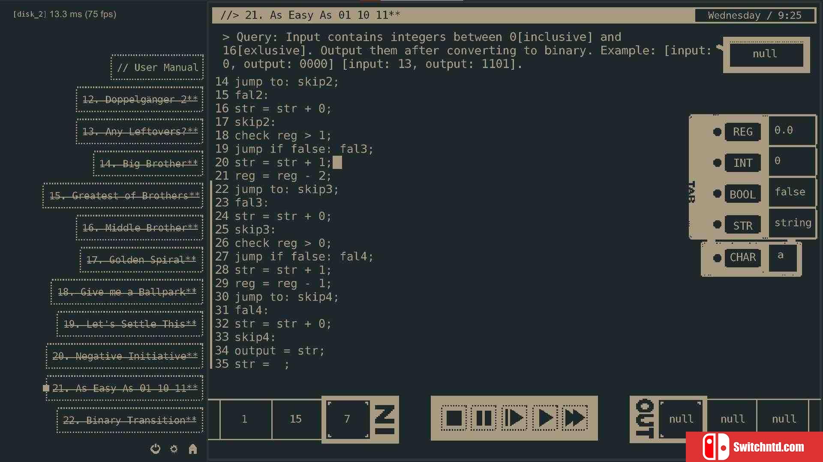Toggle the TAB handle on variables panel
The image size is (823, 462).
(x=691, y=192)
